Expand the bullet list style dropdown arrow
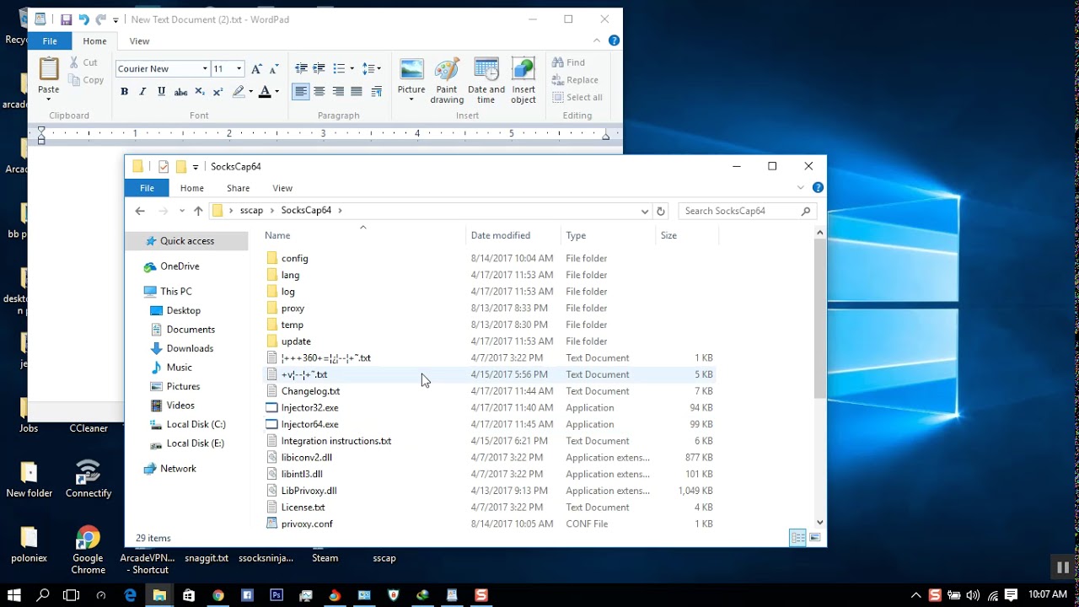The image size is (1079, 607). [351, 69]
